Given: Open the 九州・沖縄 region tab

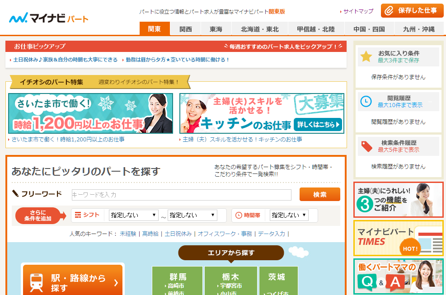Looking at the screenshot, I should click(x=419, y=29).
